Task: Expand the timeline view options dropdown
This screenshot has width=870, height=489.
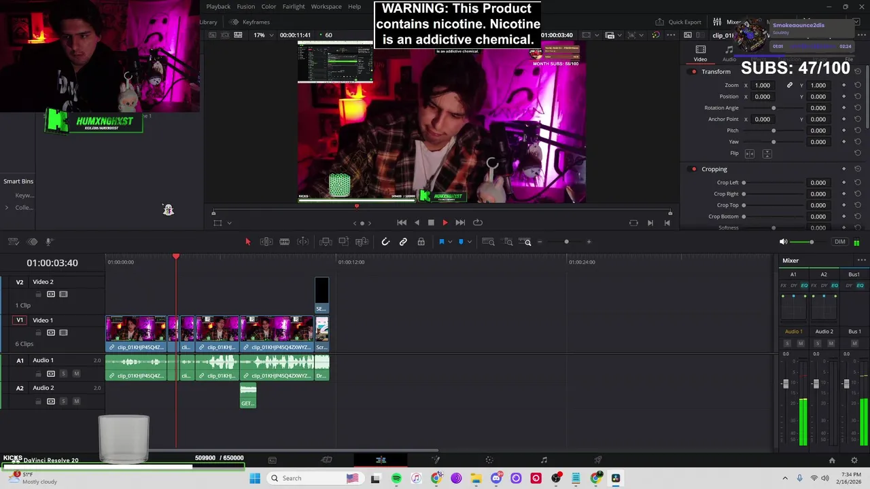Action: tap(13, 242)
